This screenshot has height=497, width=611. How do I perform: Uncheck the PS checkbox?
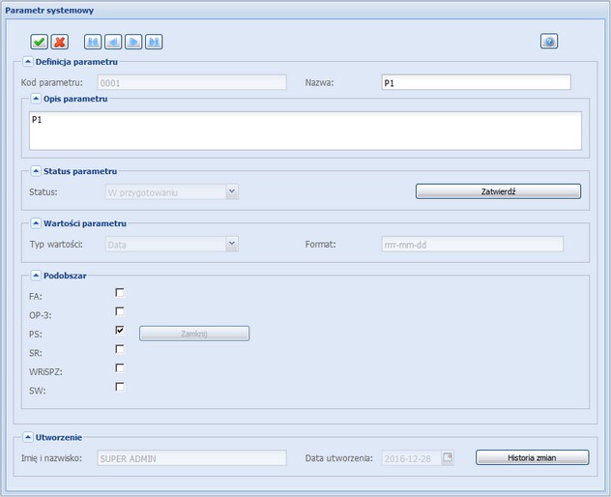120,330
